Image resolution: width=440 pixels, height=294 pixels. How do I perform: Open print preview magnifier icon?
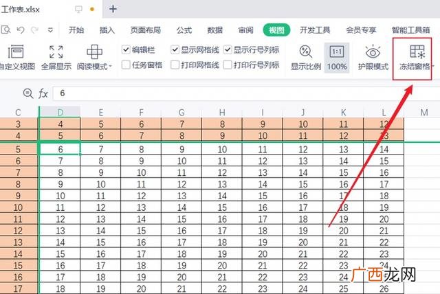click(x=5, y=30)
